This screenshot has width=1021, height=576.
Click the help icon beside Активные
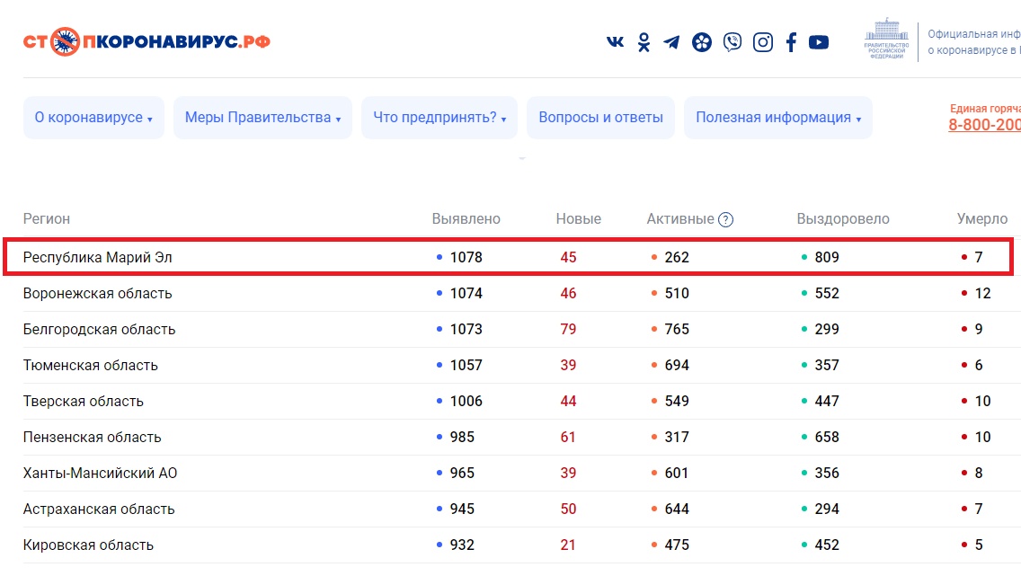(726, 219)
